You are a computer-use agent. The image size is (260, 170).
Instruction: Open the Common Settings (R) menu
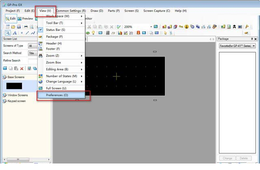coord(71,11)
